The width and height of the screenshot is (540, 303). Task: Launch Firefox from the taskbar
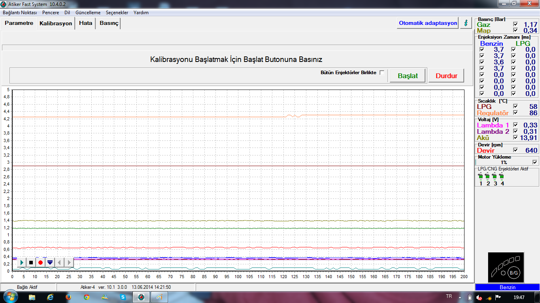[x=68, y=297]
